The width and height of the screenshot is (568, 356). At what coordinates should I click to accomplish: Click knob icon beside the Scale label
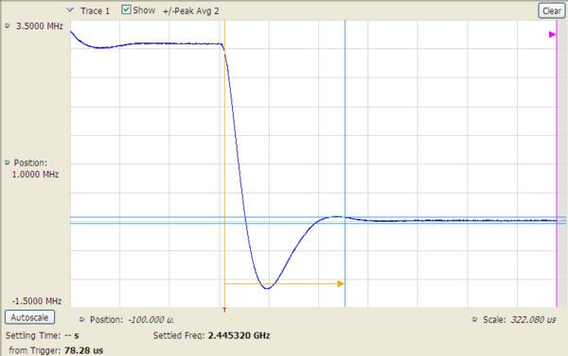point(474,319)
